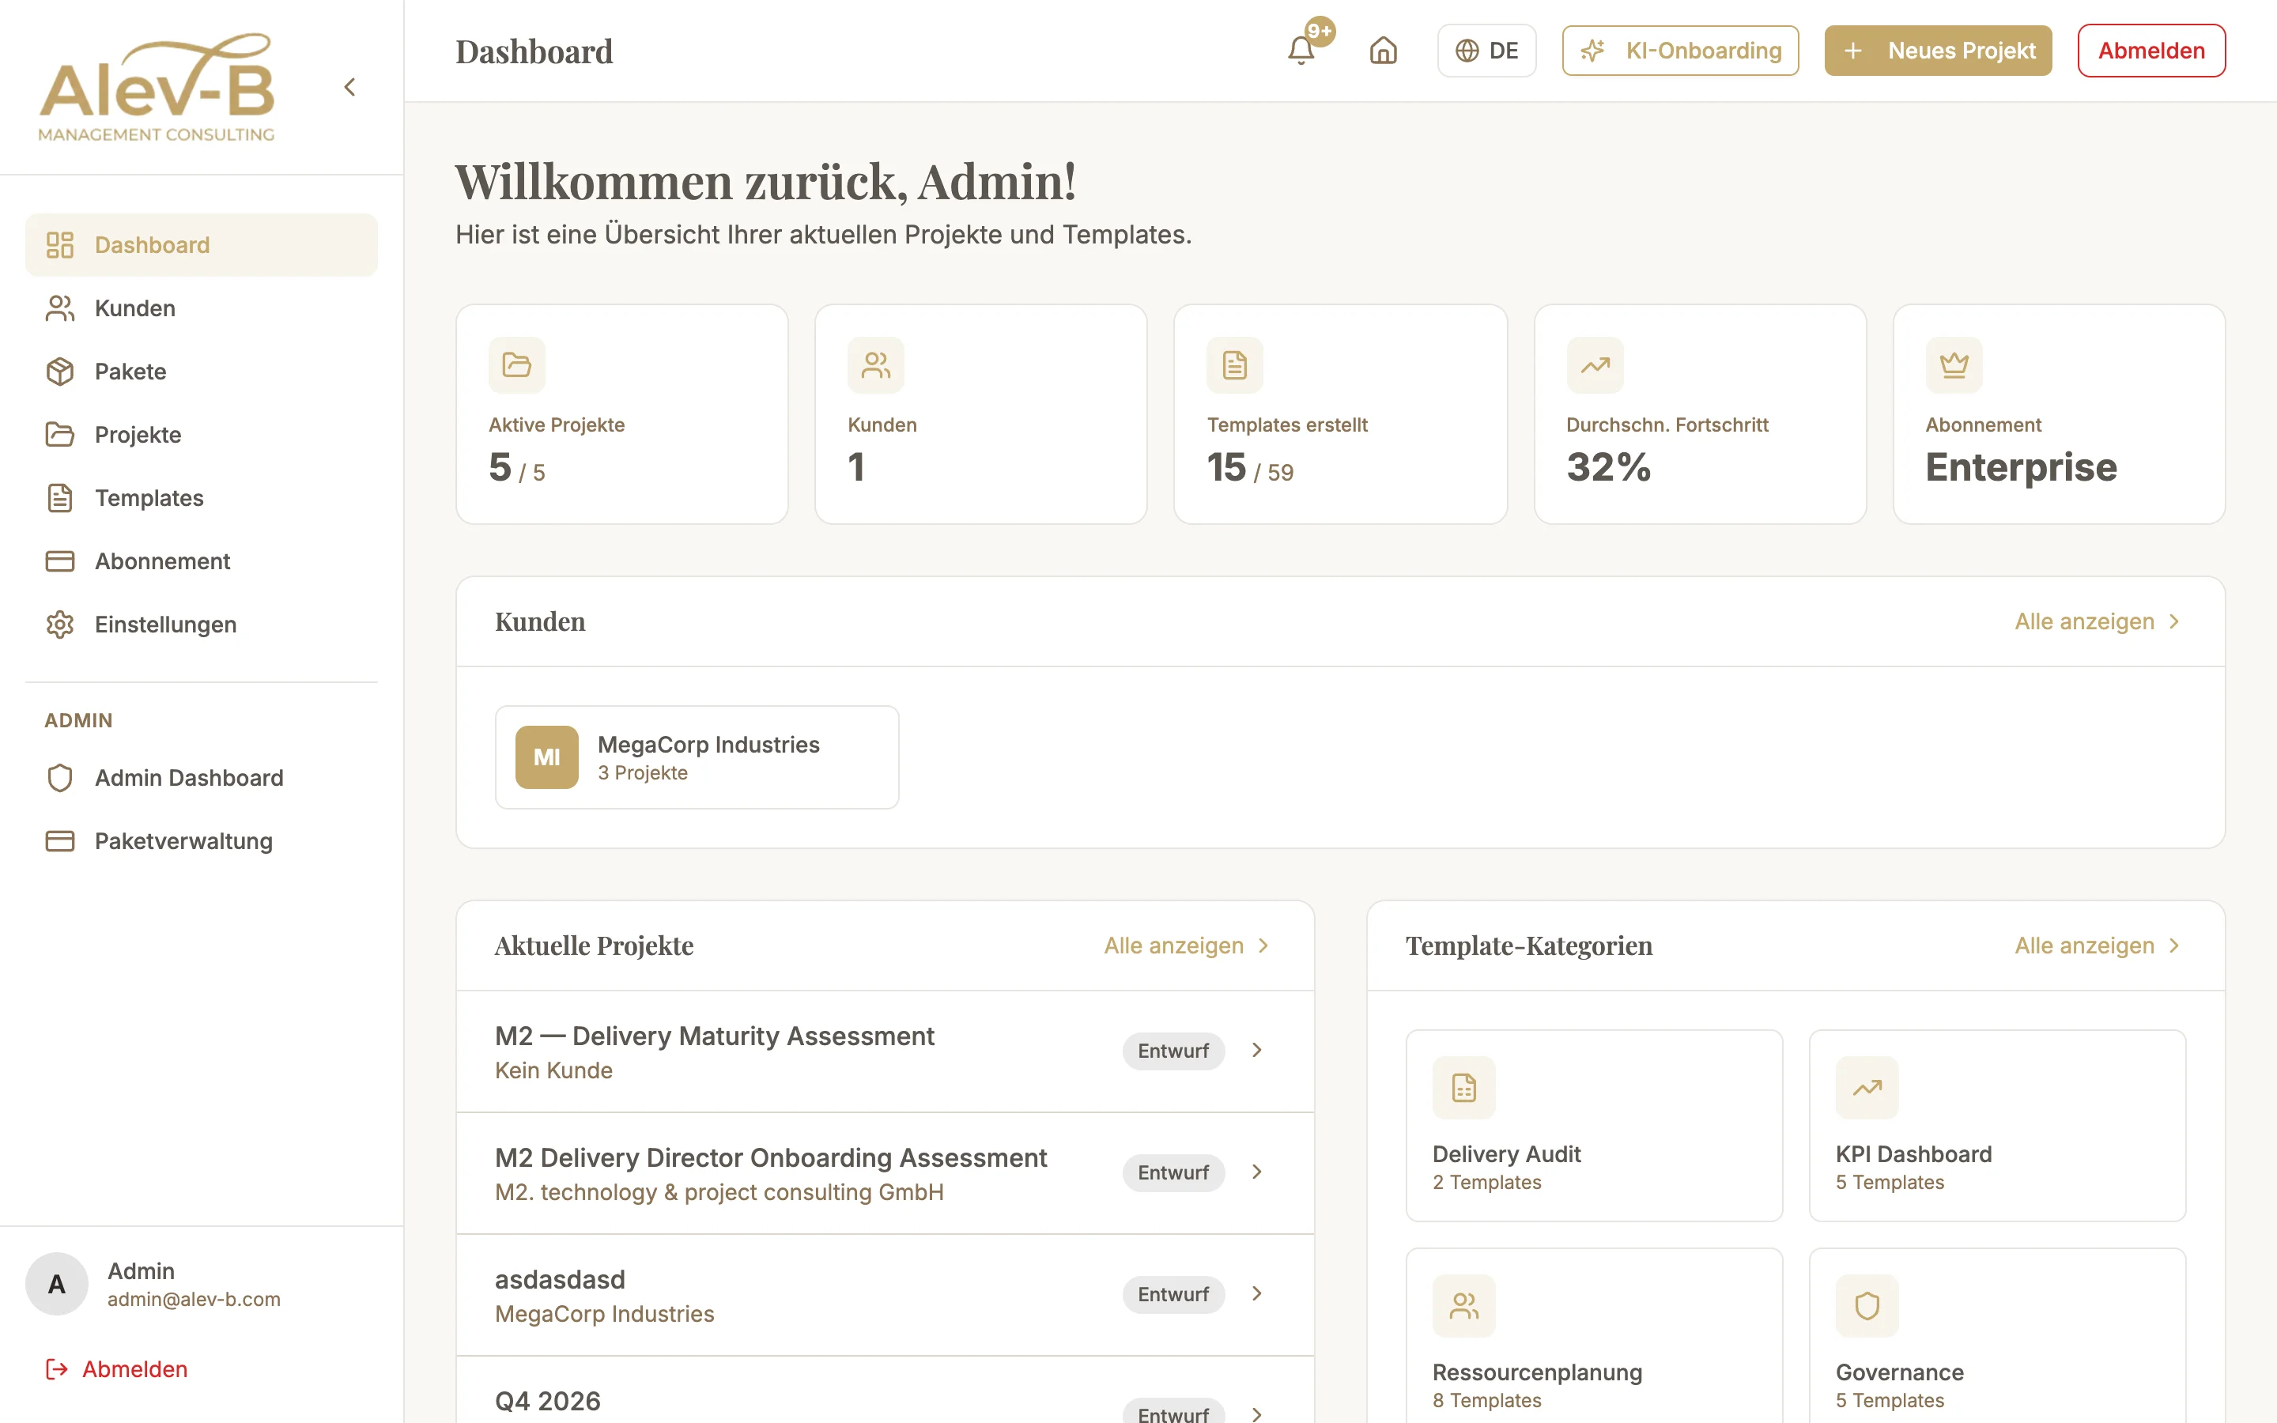Open Pakete menu item

[202, 371]
